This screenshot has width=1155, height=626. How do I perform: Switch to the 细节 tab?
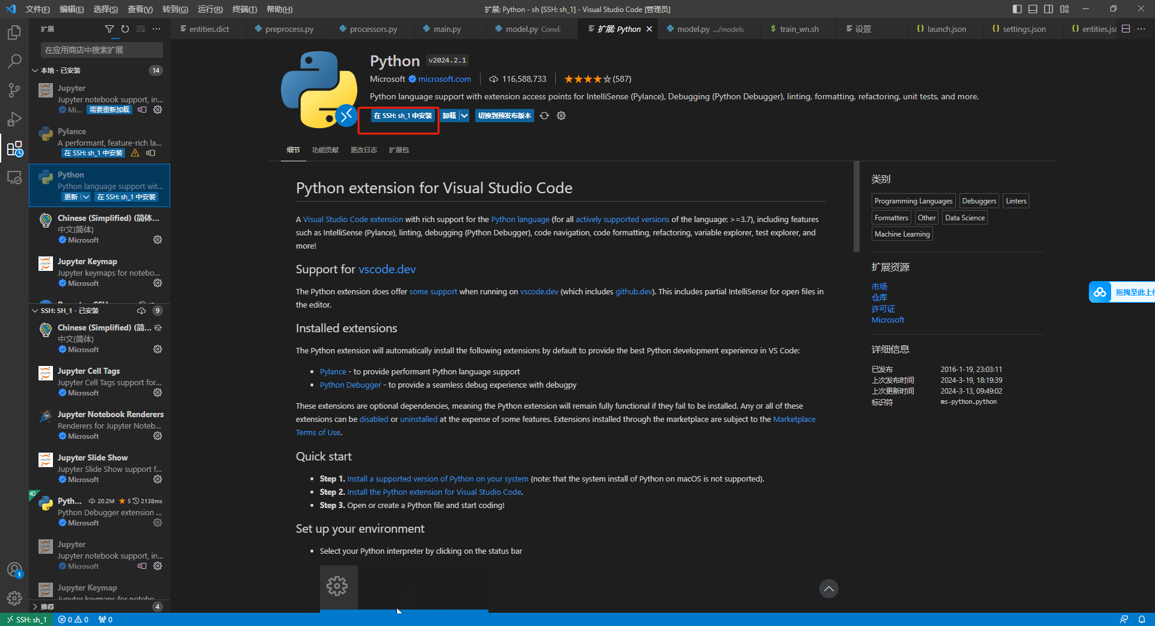coord(294,150)
